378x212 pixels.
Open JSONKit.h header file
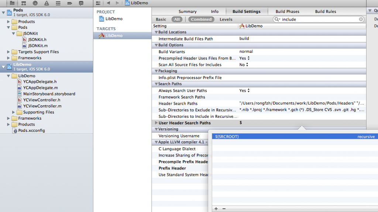(37, 40)
